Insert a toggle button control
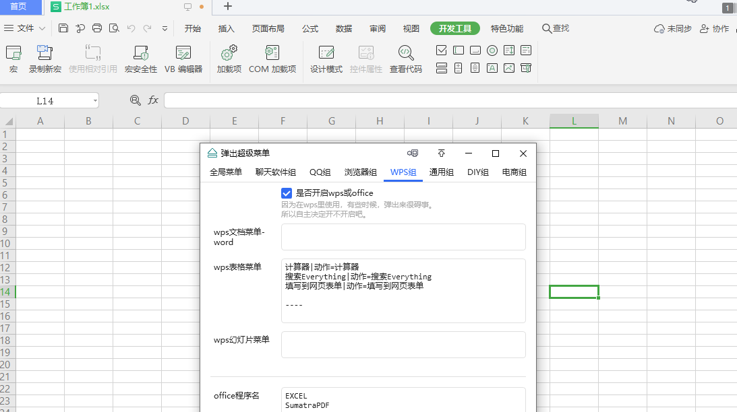 pyautogui.click(x=442, y=68)
